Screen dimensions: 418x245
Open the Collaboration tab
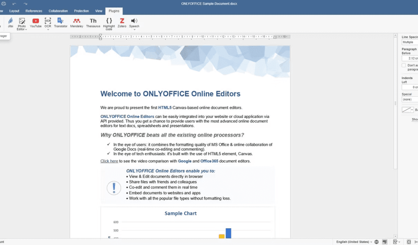tap(58, 11)
